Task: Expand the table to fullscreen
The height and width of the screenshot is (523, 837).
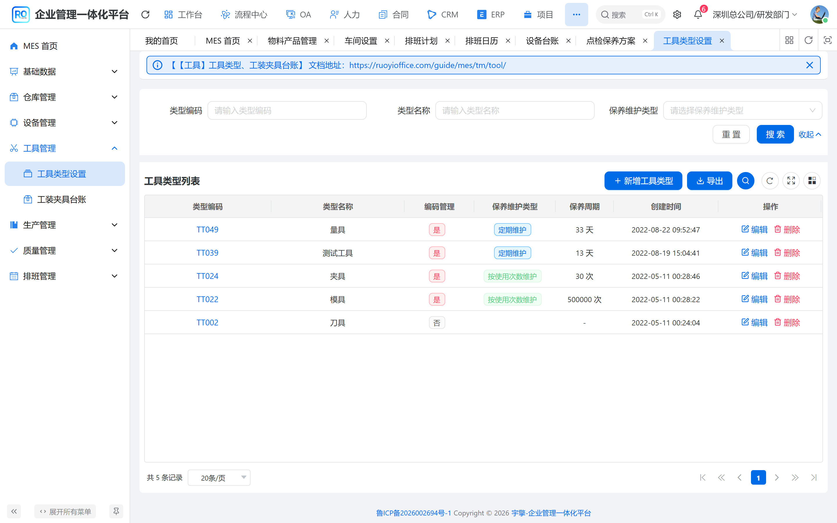Action: pos(791,180)
